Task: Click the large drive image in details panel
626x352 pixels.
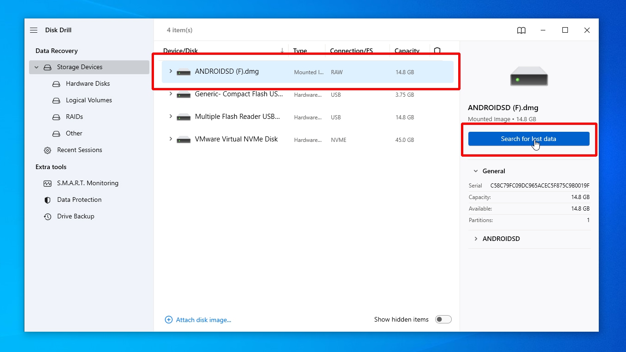Action: click(x=529, y=76)
